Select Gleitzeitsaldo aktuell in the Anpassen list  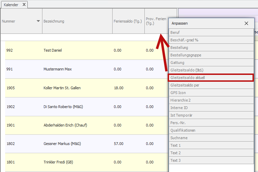pos(211,78)
